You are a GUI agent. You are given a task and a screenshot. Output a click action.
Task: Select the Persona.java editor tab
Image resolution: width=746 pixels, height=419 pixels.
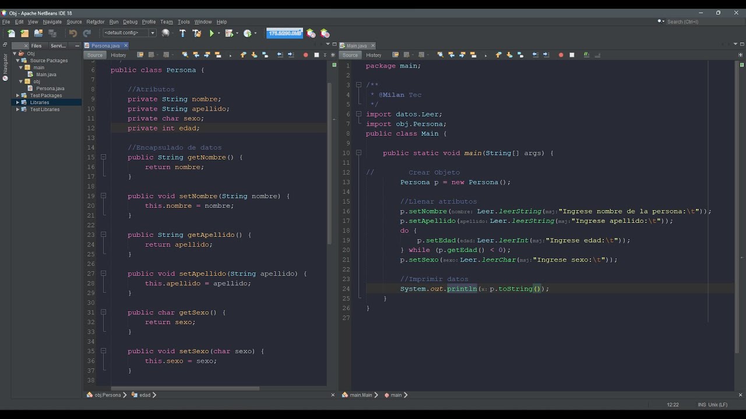(105, 45)
